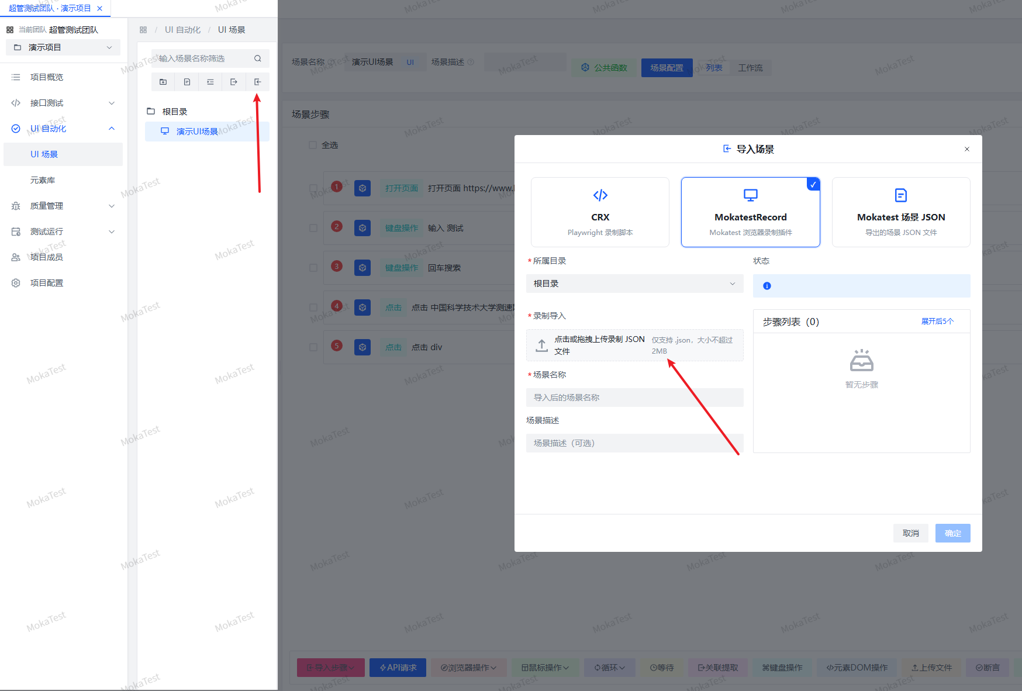Tick the checkbox for step 3 回车搜索

[313, 268]
